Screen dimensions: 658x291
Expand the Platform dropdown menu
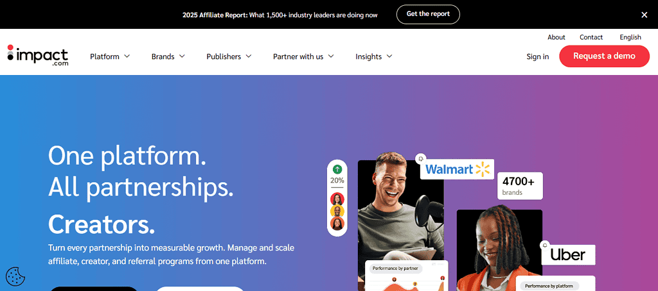(110, 56)
